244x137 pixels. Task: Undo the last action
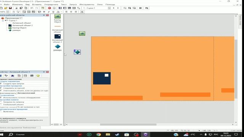pyautogui.click(x=32, y=8)
